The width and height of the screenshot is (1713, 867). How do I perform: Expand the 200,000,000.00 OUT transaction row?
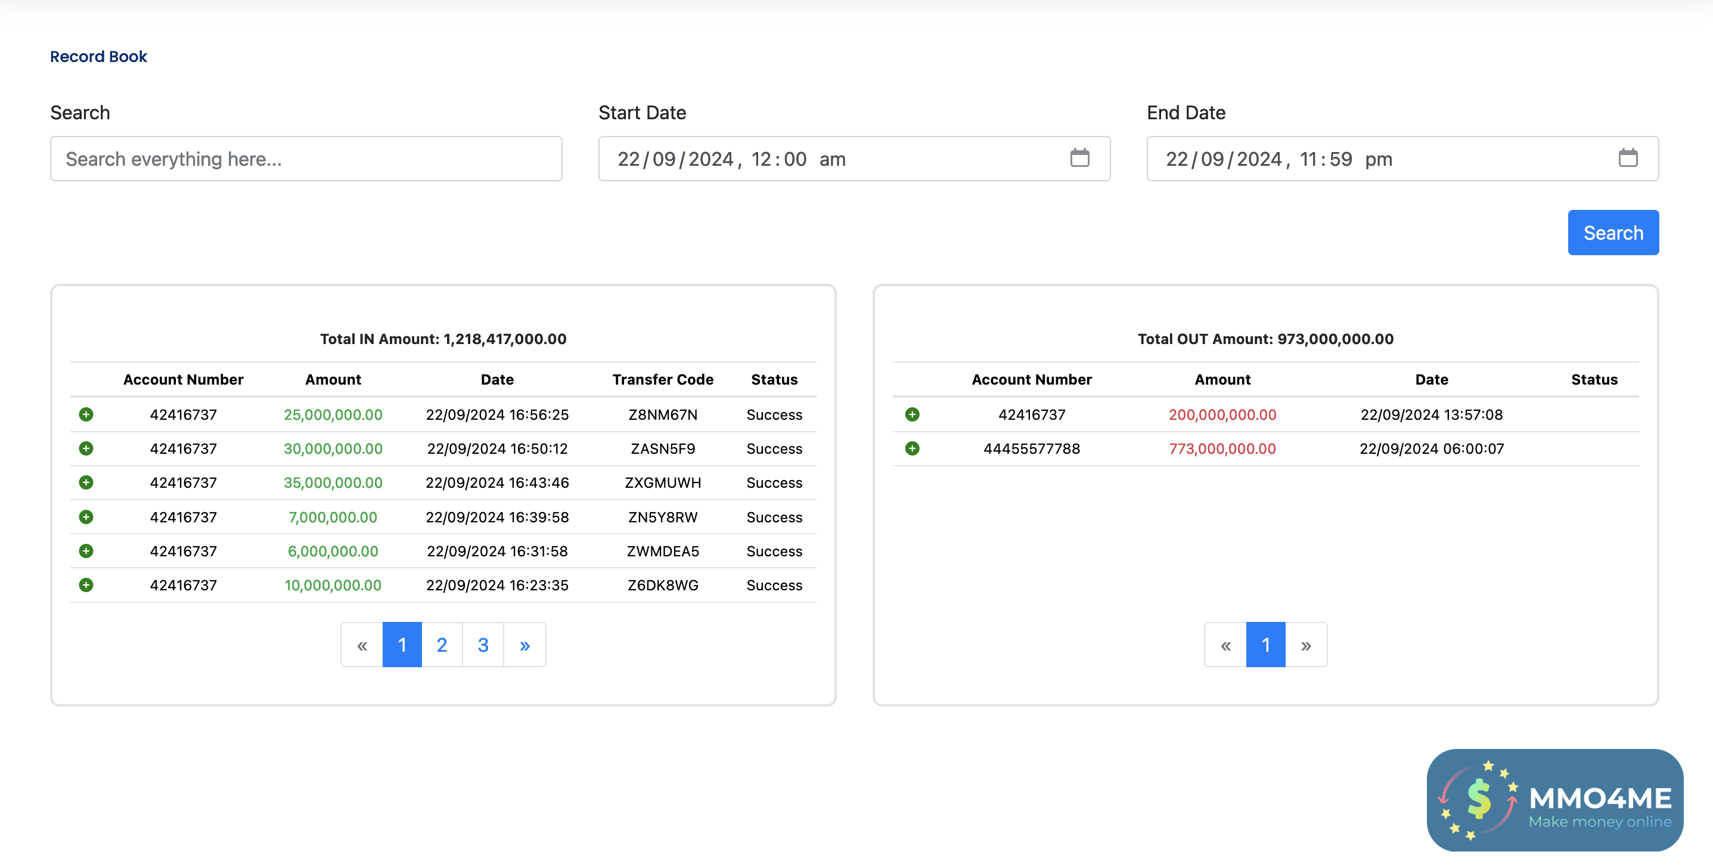[x=913, y=414]
